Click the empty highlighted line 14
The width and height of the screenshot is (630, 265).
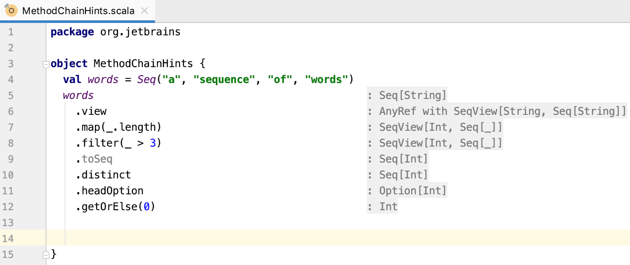coord(133,238)
